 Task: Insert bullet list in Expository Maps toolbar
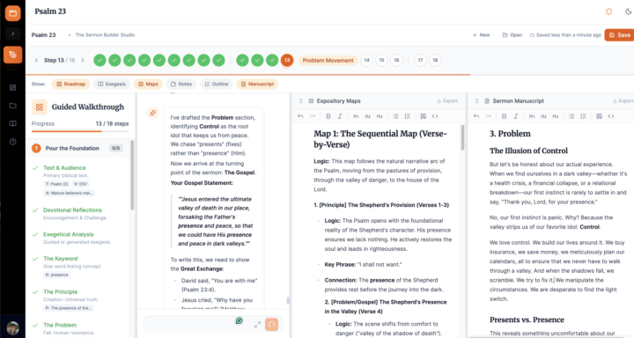point(395,116)
